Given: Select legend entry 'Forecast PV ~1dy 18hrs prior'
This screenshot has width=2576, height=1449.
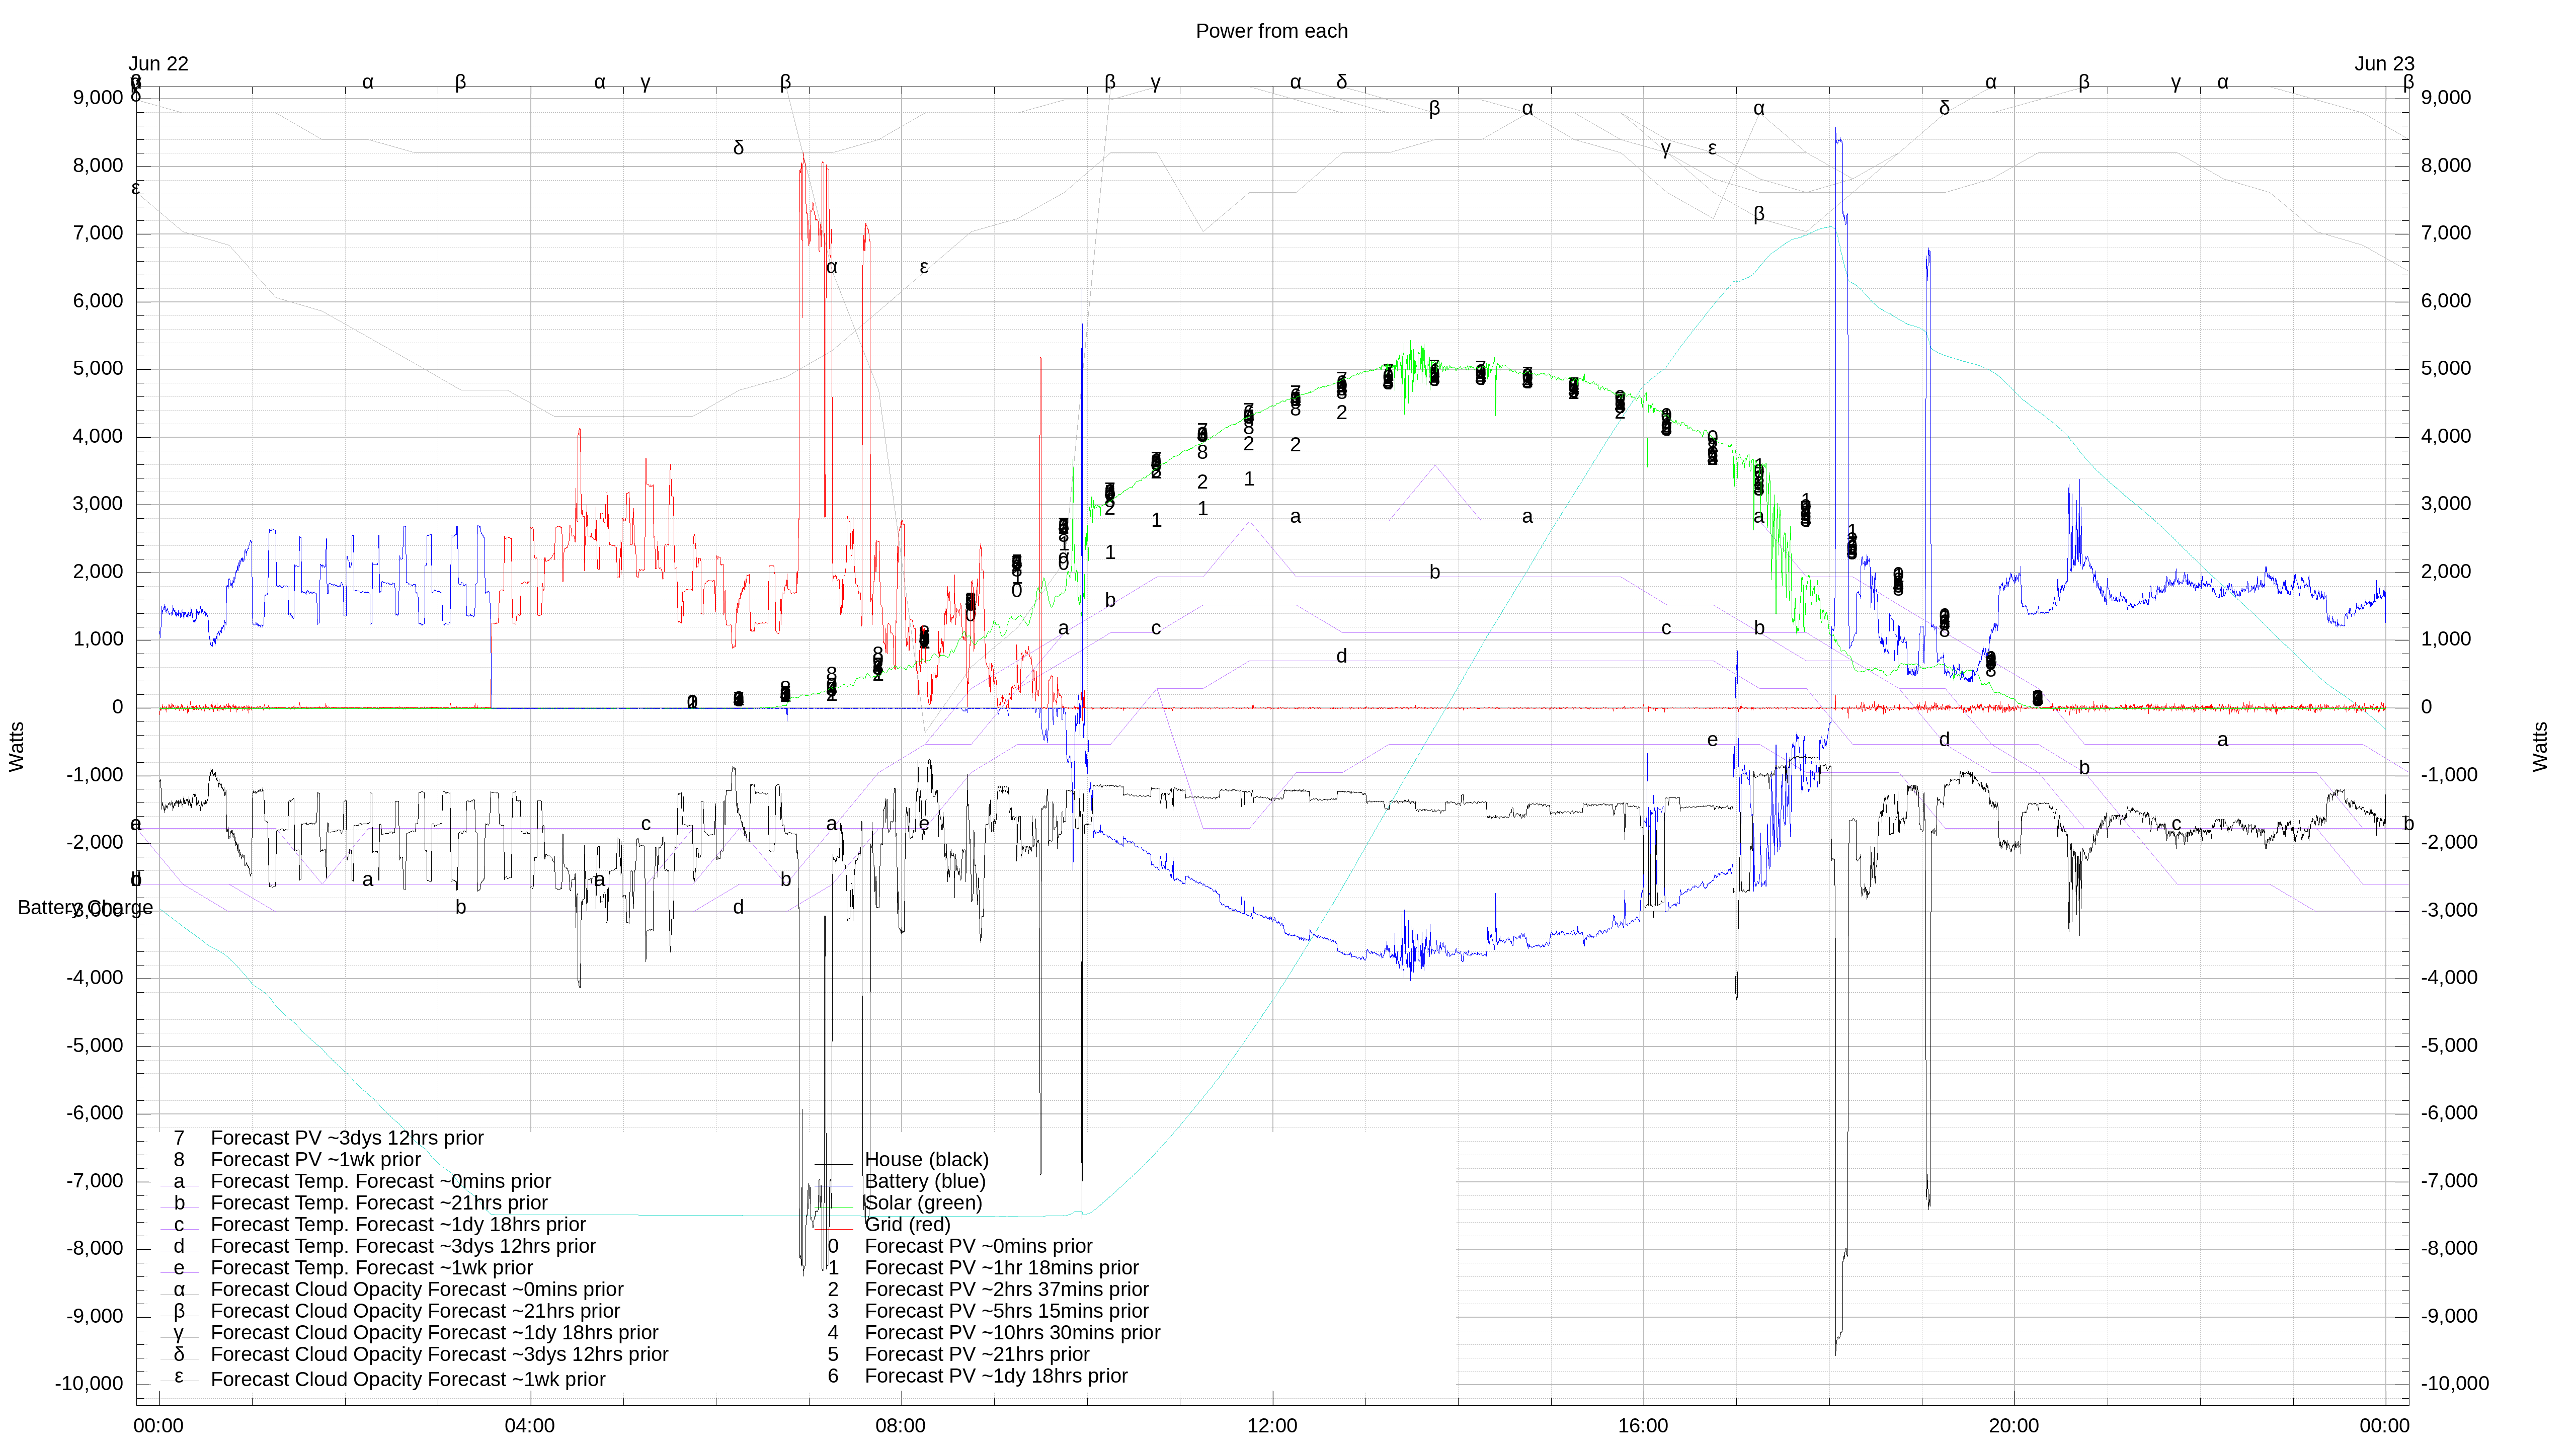Looking at the screenshot, I should 996,1376.
